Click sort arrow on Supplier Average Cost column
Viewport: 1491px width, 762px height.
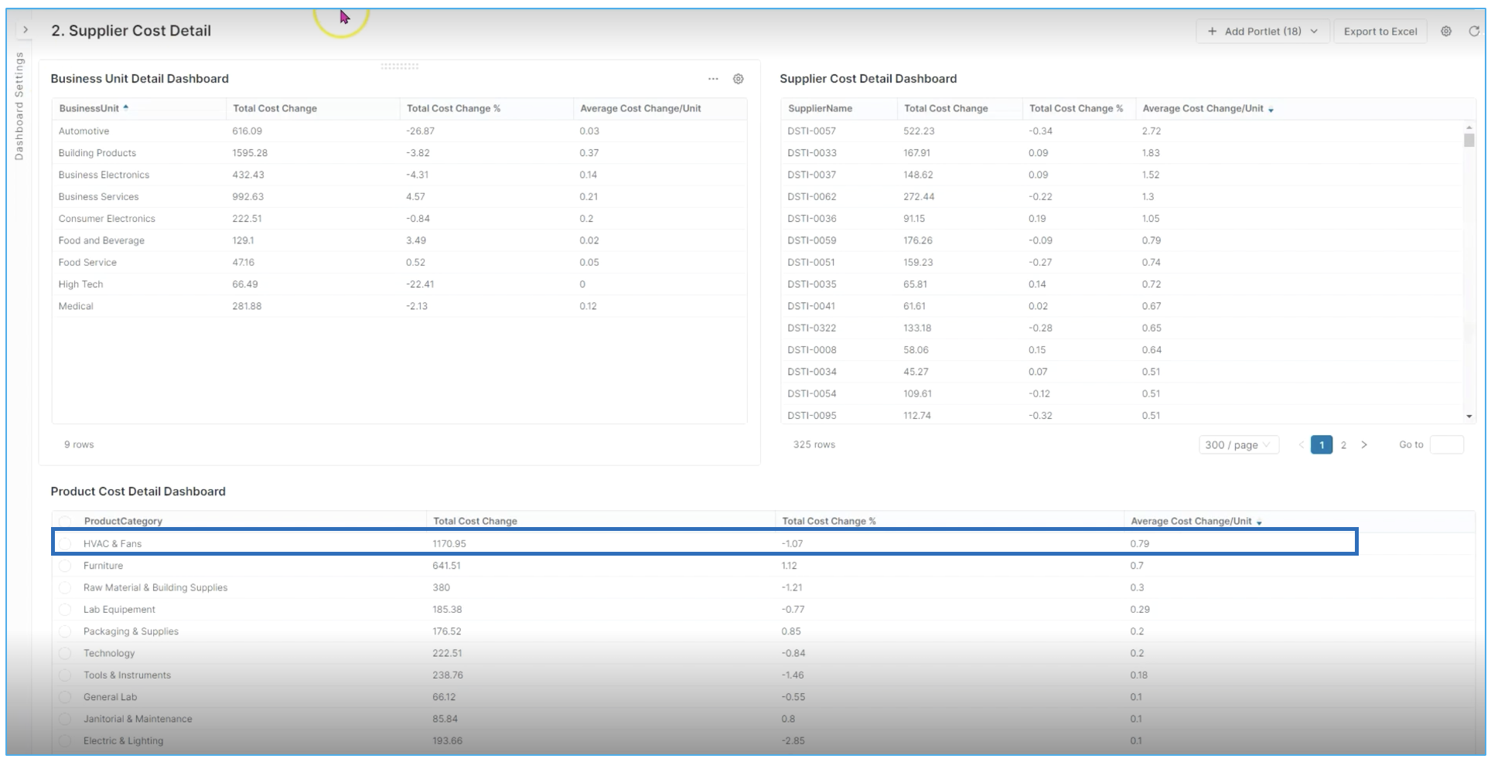tap(1271, 110)
